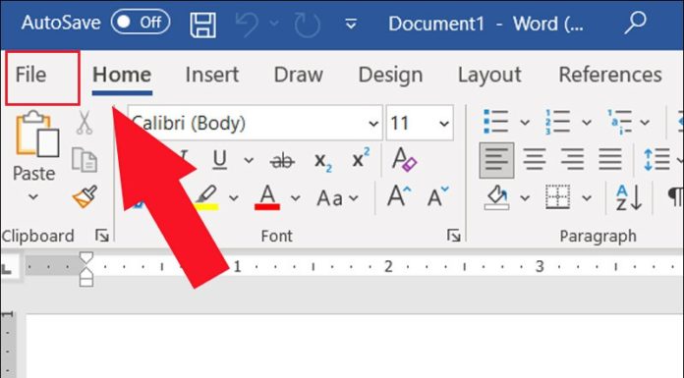Click the font size 11 field
The width and height of the screenshot is (684, 378).
(x=411, y=123)
